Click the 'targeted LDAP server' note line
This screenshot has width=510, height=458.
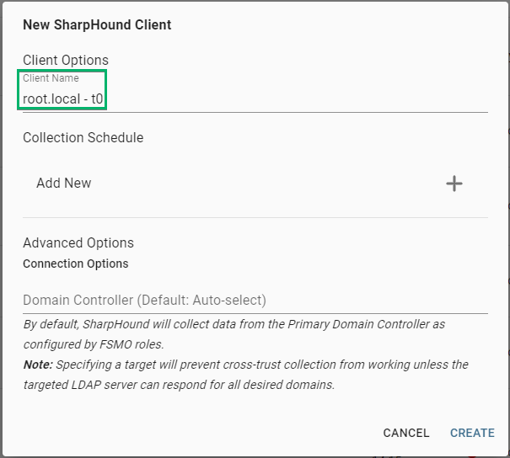click(x=179, y=385)
